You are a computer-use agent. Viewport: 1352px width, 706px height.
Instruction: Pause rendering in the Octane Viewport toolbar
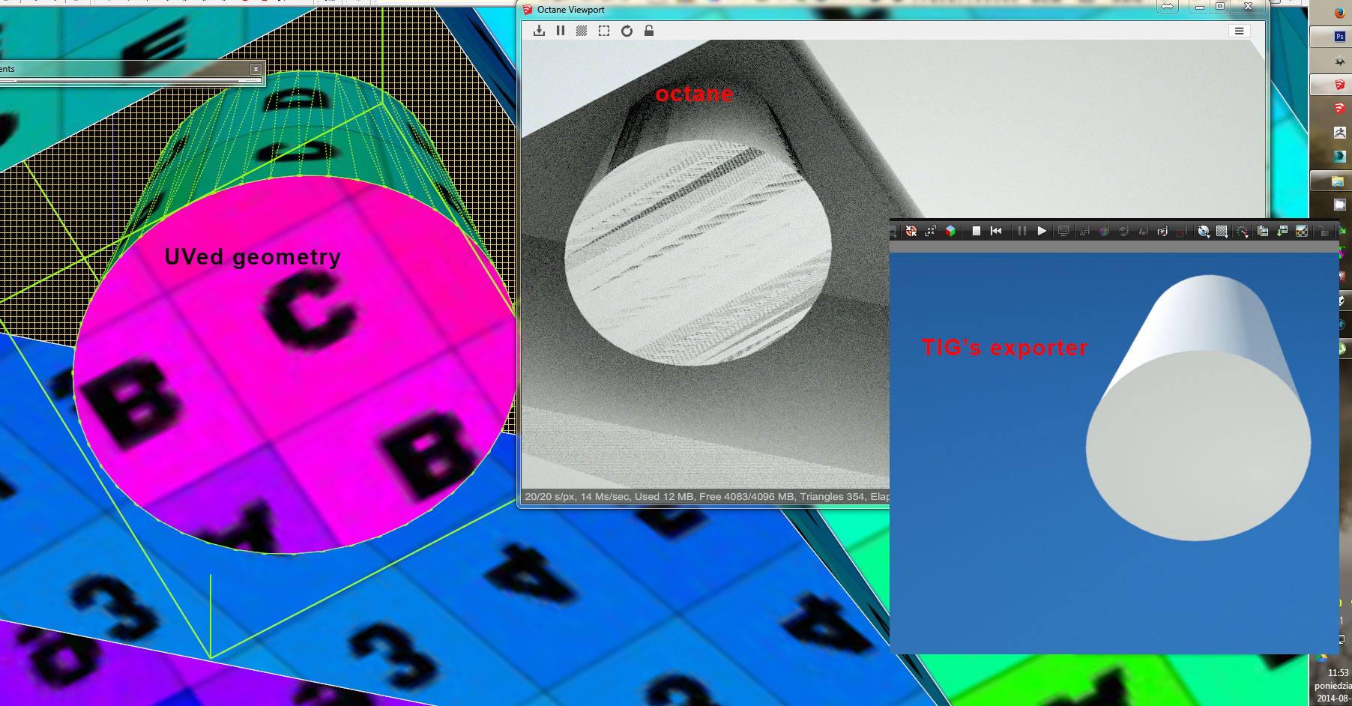[x=561, y=31]
